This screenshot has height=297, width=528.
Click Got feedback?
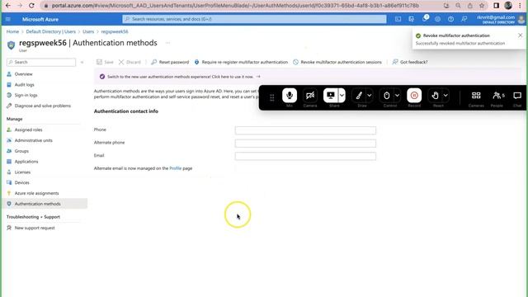coord(410,63)
